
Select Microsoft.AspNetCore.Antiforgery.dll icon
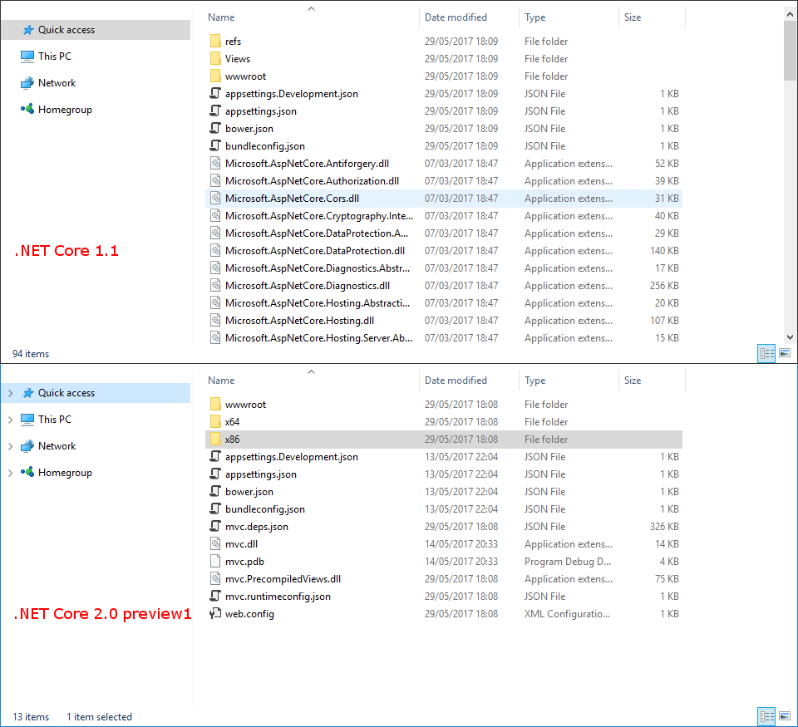[216, 164]
